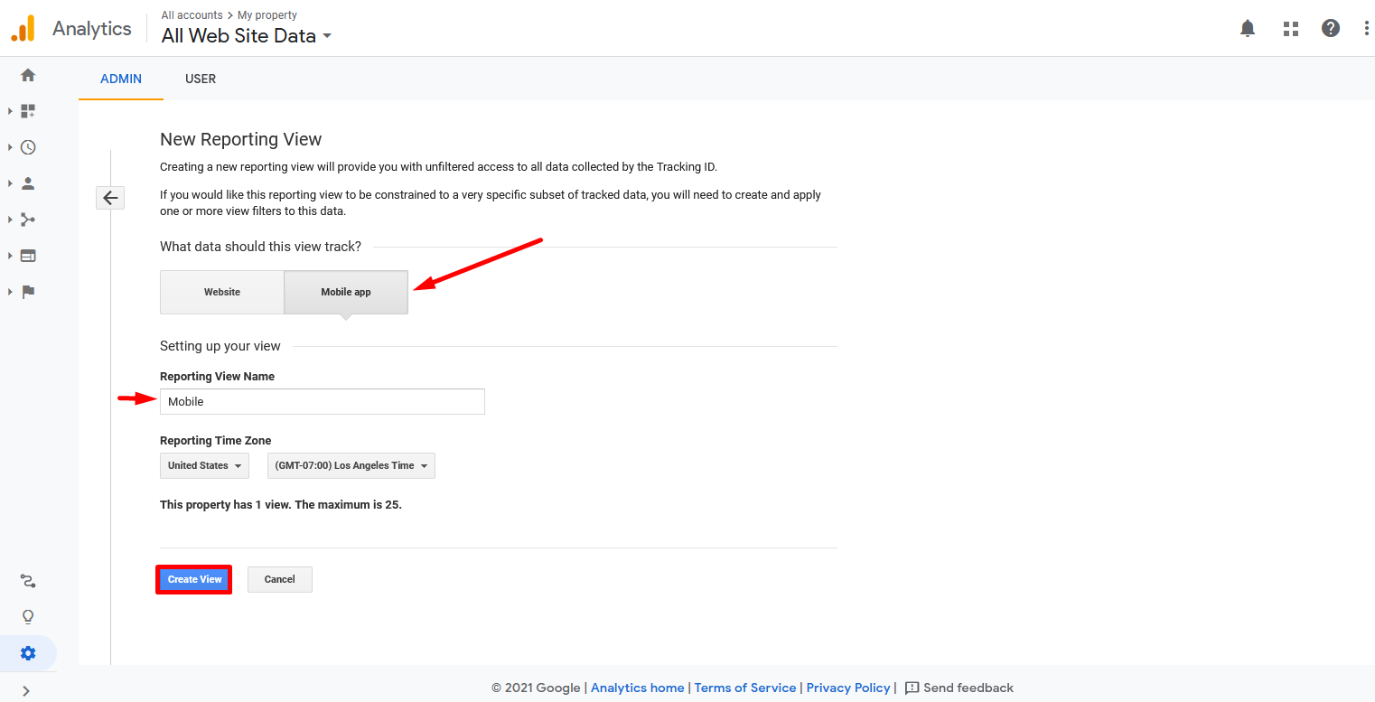Select the Mobile app data option

[346, 292]
